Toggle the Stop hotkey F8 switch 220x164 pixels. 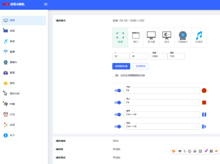tap(118, 102)
